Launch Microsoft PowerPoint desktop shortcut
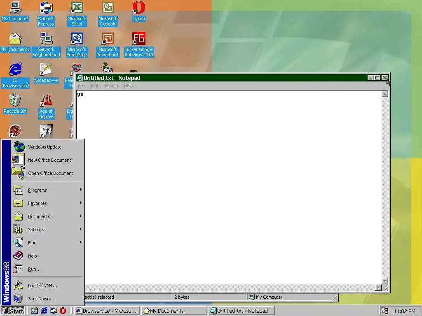This screenshot has height=316, width=422. [x=108, y=45]
